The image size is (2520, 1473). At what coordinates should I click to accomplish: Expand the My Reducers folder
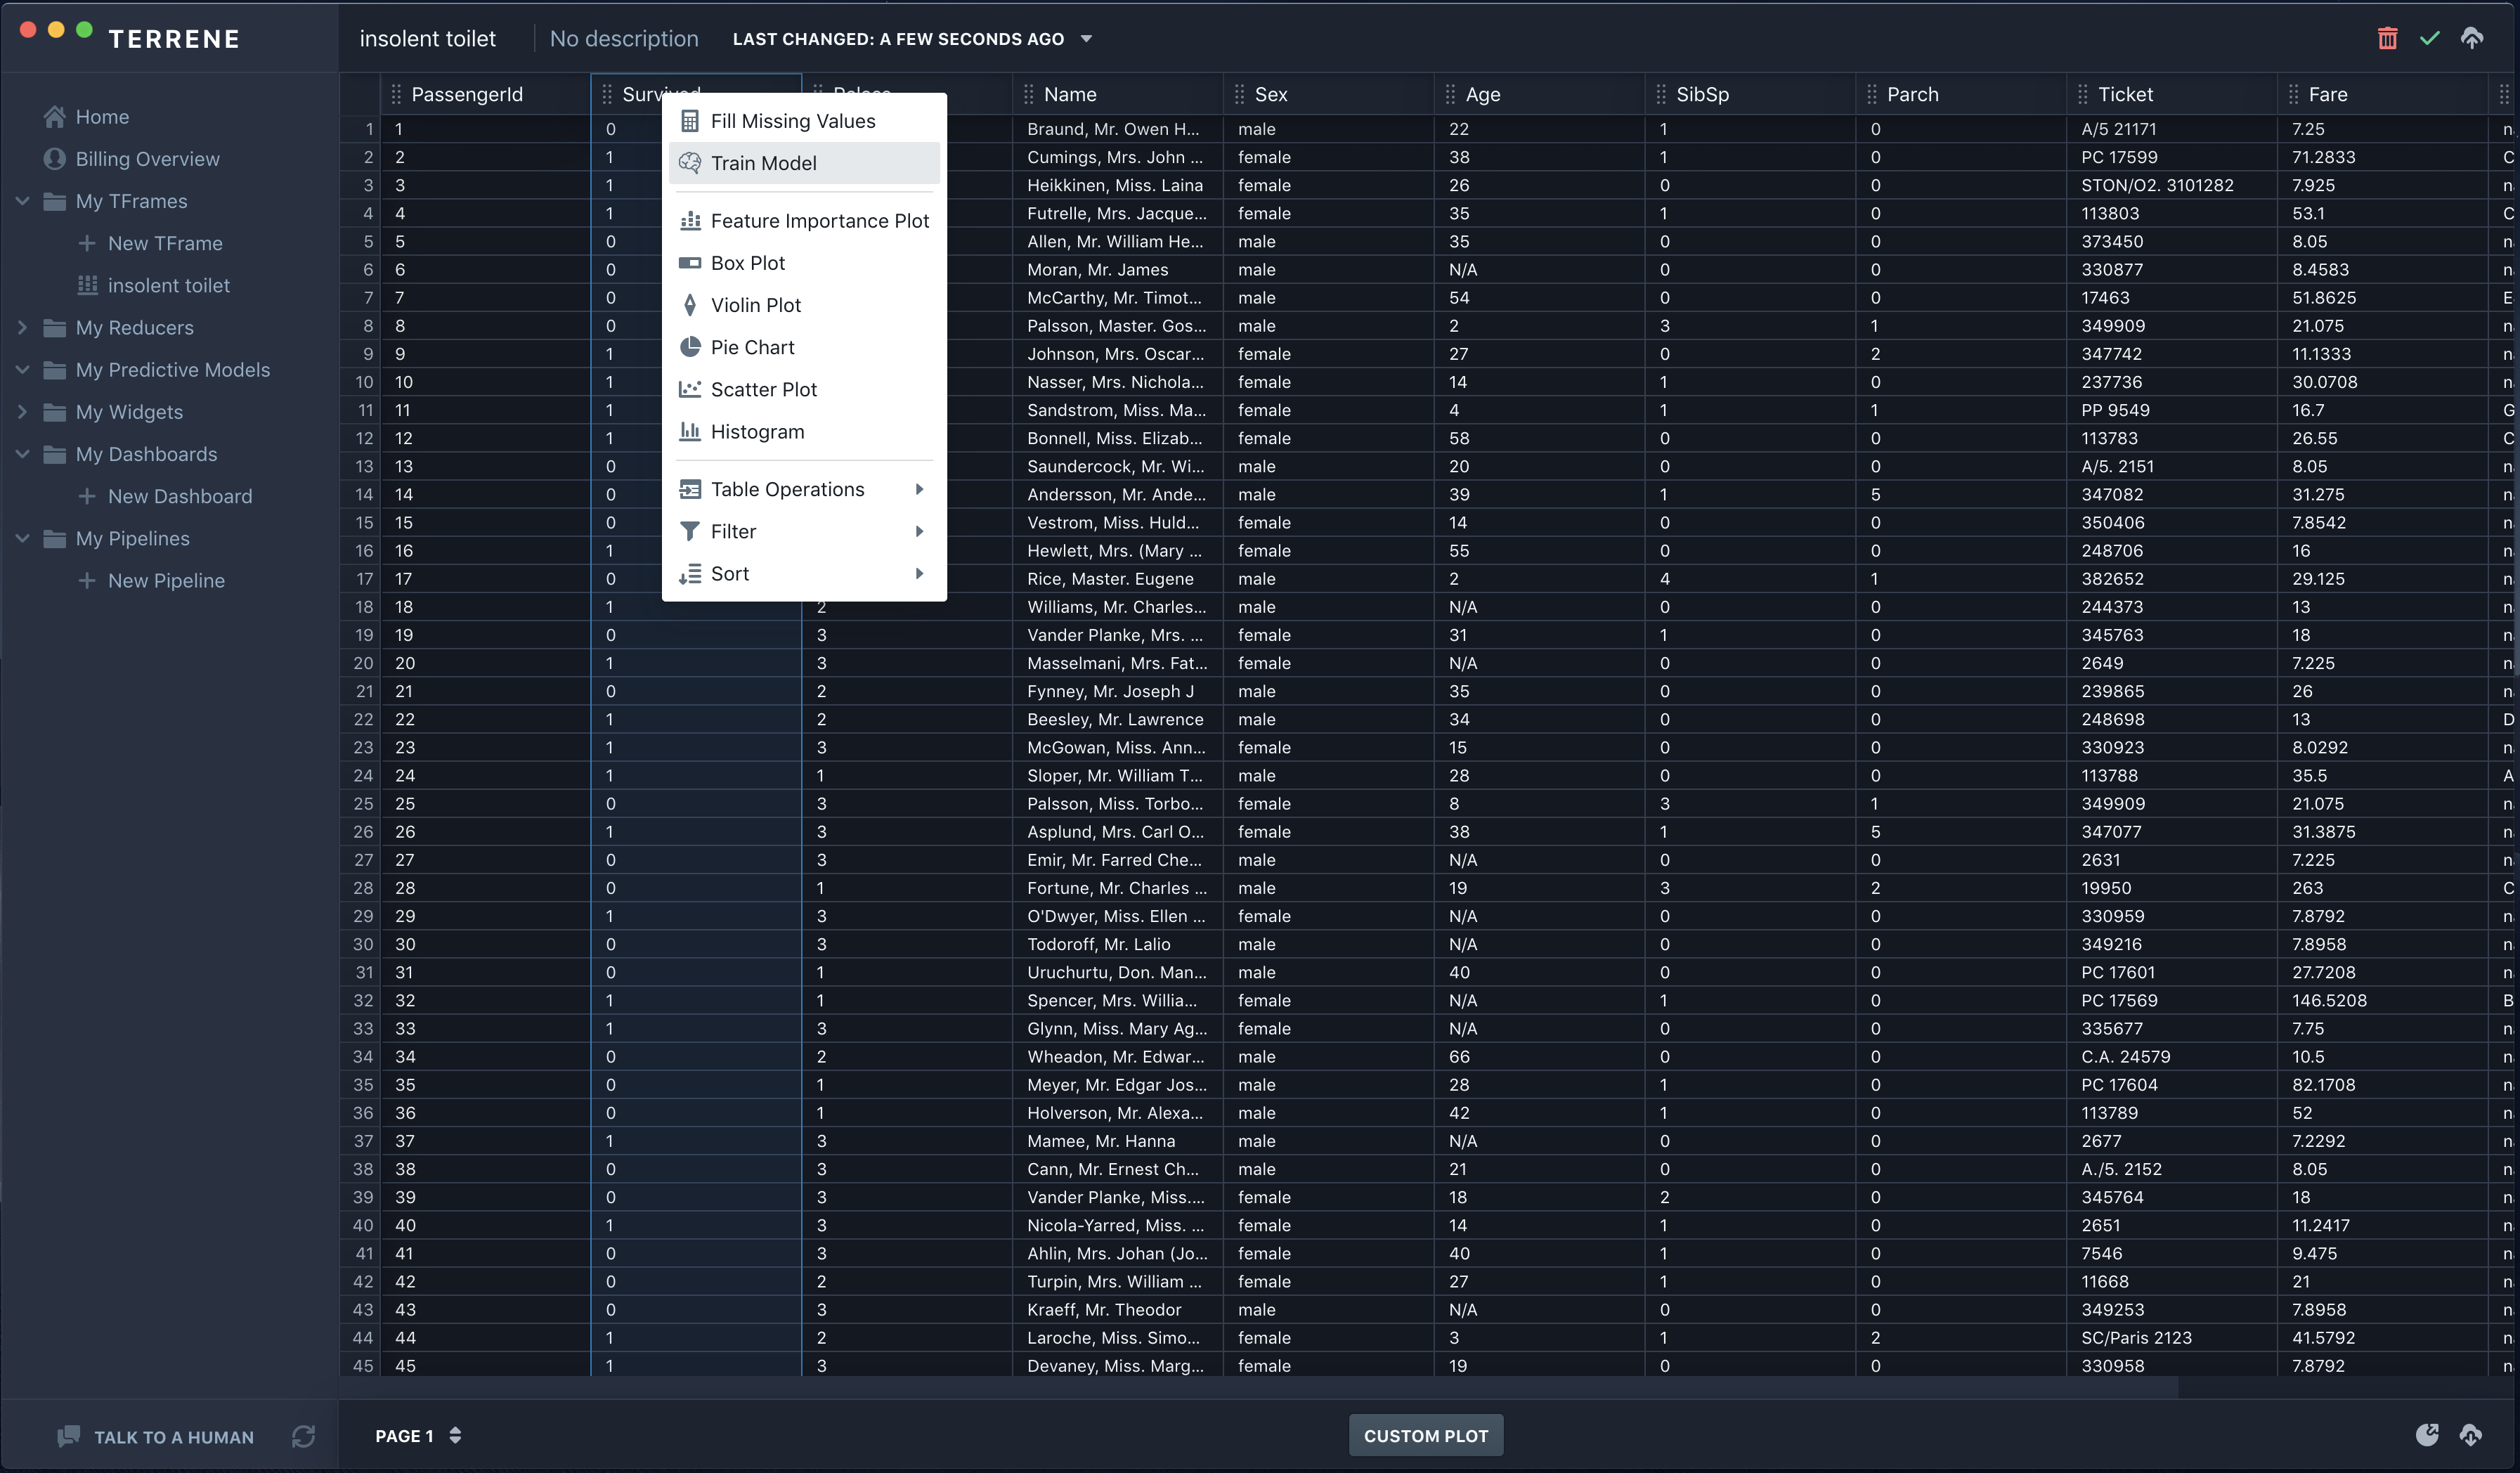(x=23, y=328)
